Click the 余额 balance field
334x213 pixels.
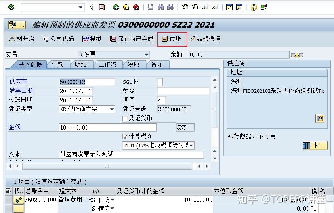pyautogui.click(x=239, y=55)
